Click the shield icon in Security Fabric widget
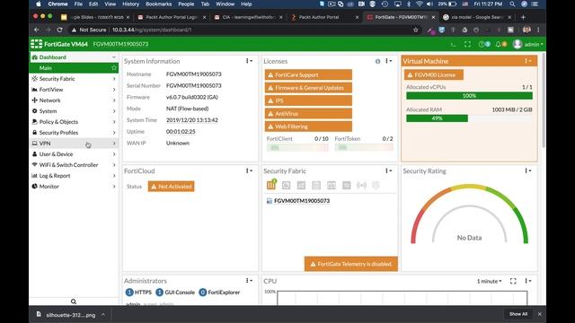The height and width of the screenshot is (323, 575). pos(376,186)
